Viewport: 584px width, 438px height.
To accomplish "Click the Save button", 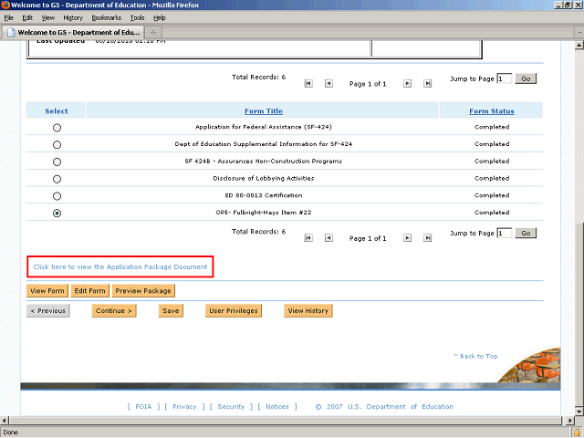I will (x=171, y=310).
